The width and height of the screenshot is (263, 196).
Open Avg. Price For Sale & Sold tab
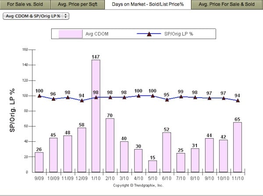pyautogui.click(x=226, y=4)
